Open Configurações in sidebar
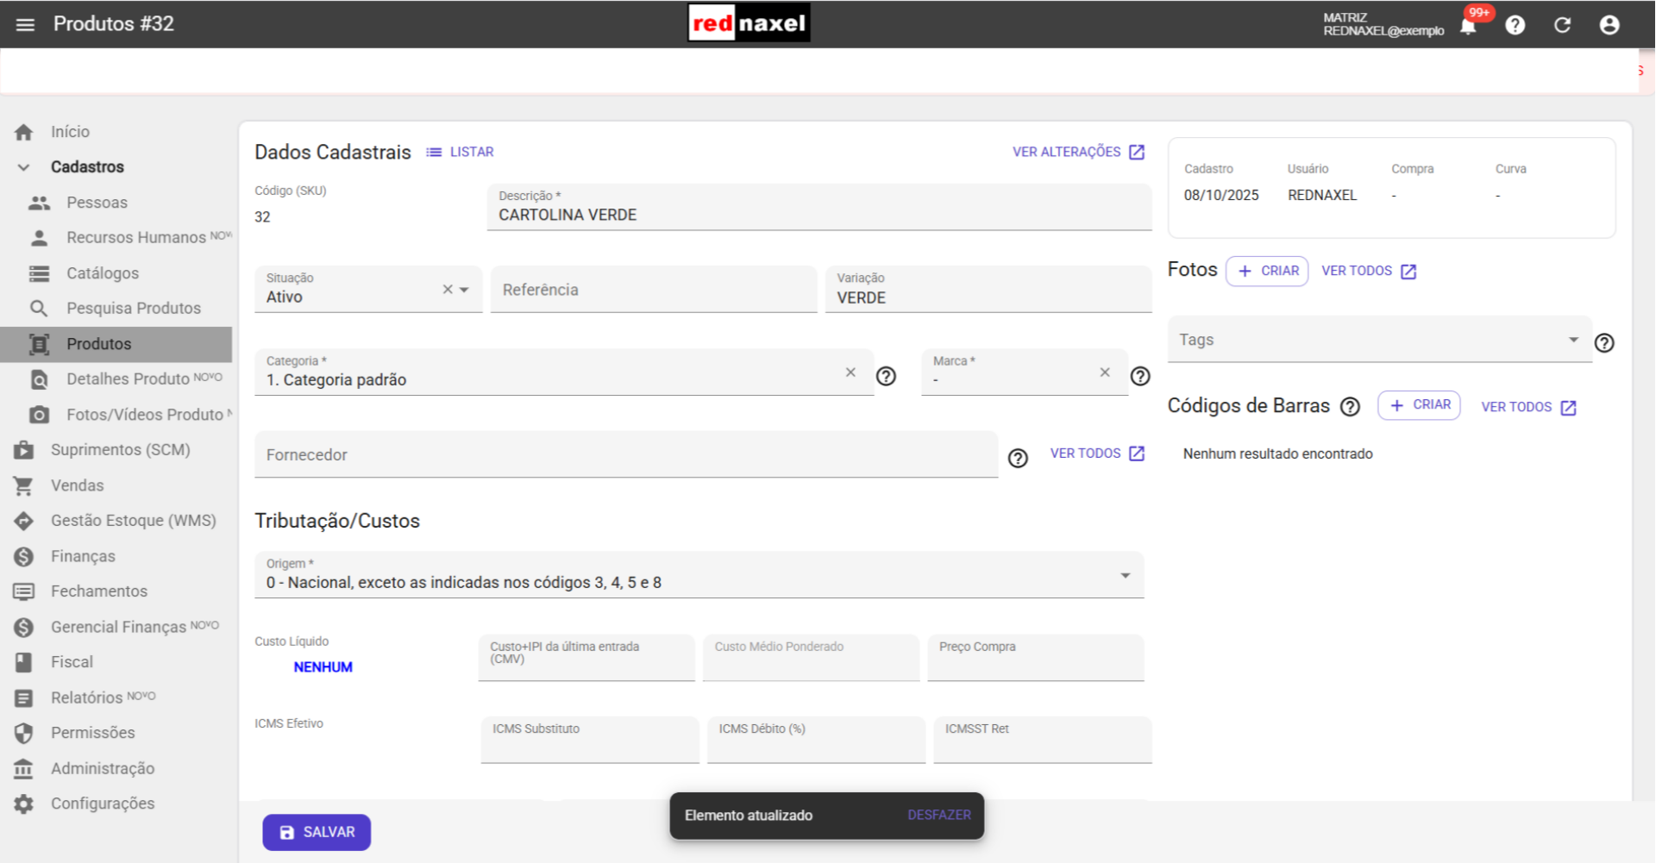This screenshot has width=1656, height=863. click(116, 804)
